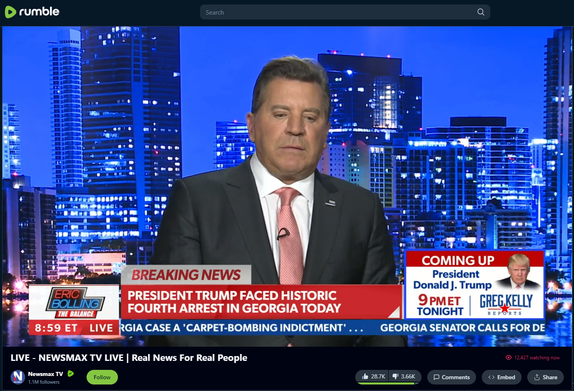Screen dimensions: 574x391
Task: Click the magnifying glass search icon
Action: coord(481,12)
